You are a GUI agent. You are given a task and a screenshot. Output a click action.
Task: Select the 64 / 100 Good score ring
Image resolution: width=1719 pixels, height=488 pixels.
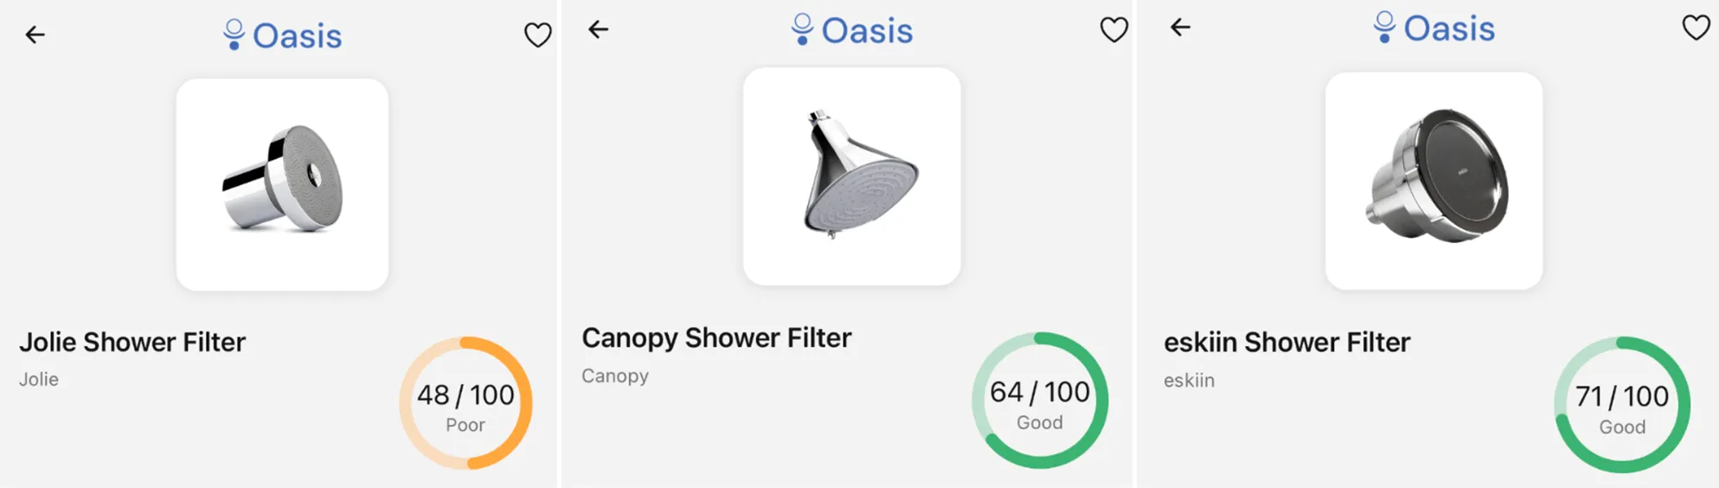click(x=1040, y=401)
